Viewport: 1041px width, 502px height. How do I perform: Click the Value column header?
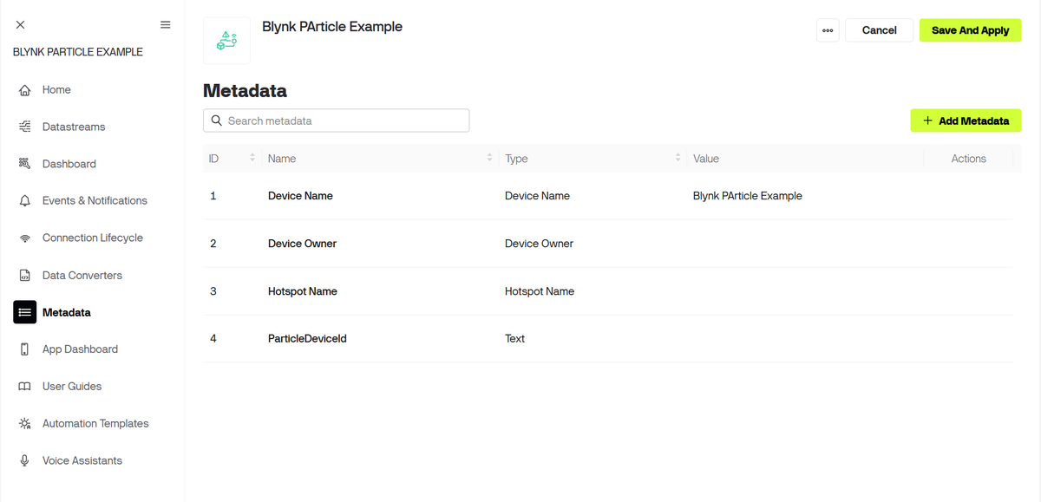(706, 159)
